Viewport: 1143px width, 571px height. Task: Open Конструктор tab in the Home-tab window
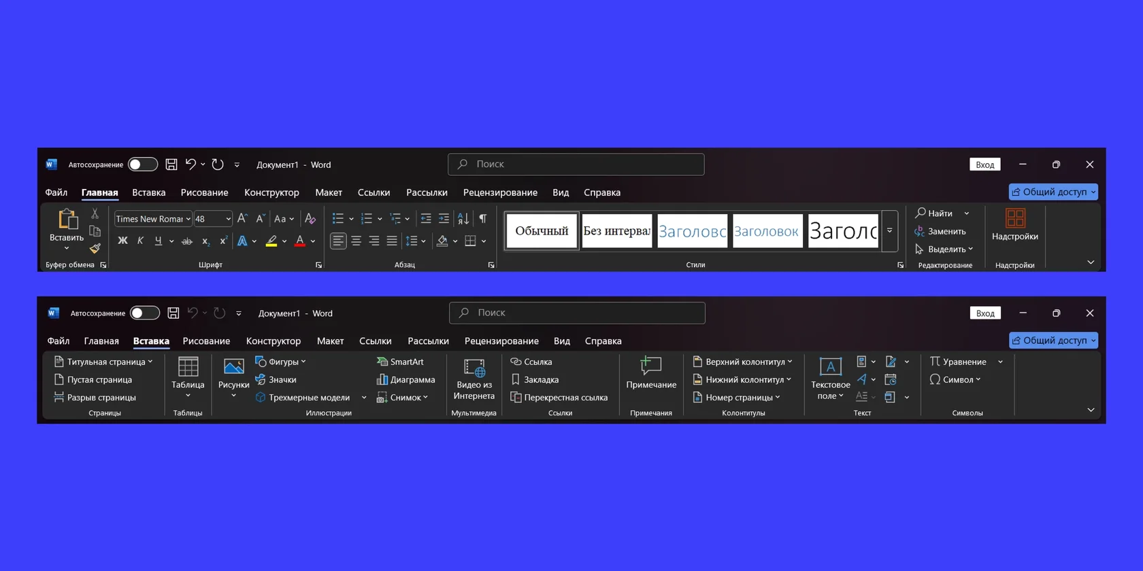[272, 192]
